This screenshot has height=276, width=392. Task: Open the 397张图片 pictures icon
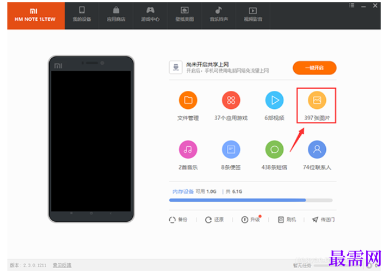pos(317,100)
